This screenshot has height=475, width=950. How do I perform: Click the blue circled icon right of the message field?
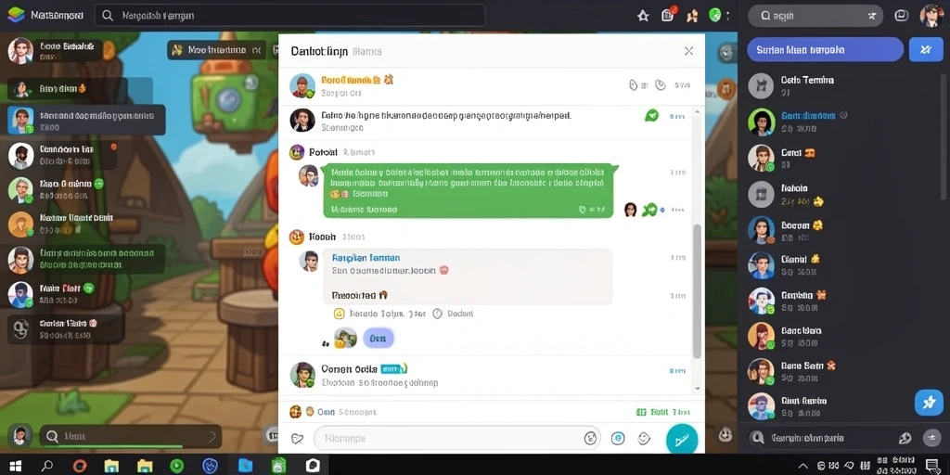pos(618,438)
